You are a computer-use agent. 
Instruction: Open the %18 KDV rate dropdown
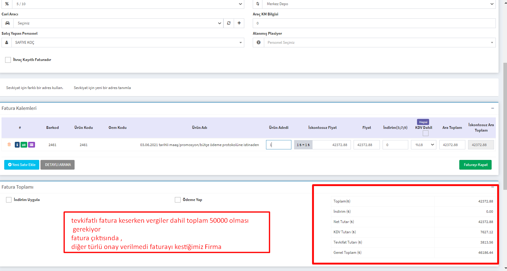(423, 145)
